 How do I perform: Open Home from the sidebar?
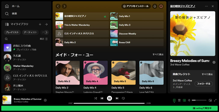click(x=12, y=6)
